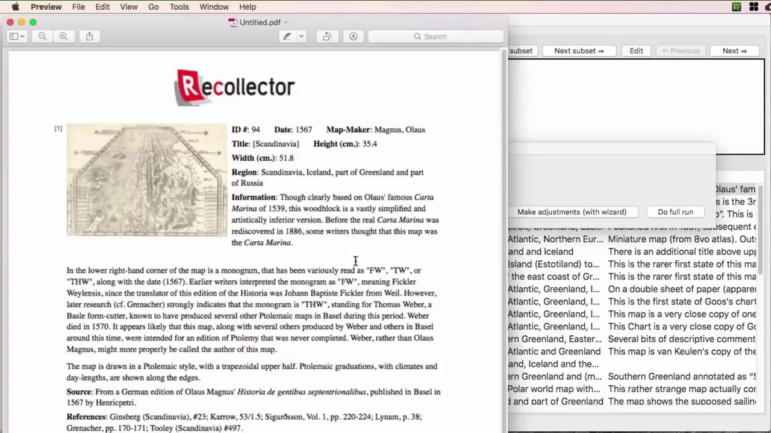Screen dimensions: 771x433
Task: Select the highlight pen tool
Action: pos(287,37)
